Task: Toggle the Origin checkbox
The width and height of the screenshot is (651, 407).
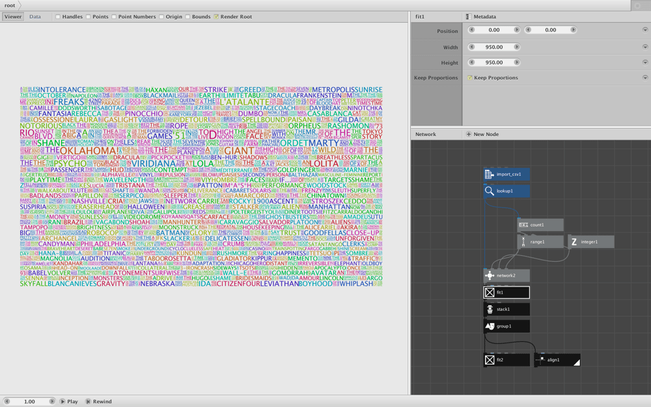Action: tap(161, 17)
